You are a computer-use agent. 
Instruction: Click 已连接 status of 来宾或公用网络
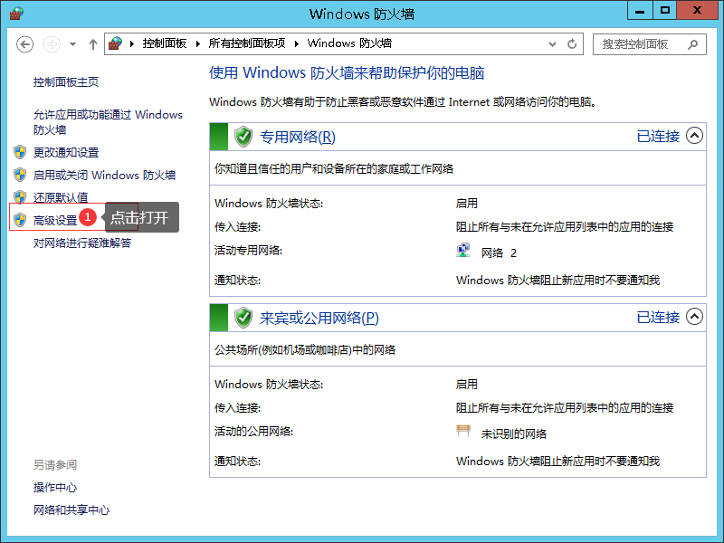tap(658, 318)
